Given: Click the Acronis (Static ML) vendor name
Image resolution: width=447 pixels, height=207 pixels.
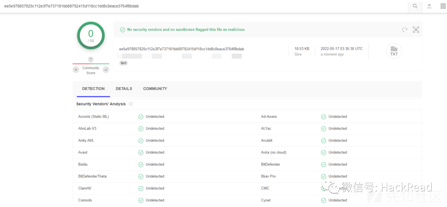Looking at the screenshot, I should pos(94,117).
